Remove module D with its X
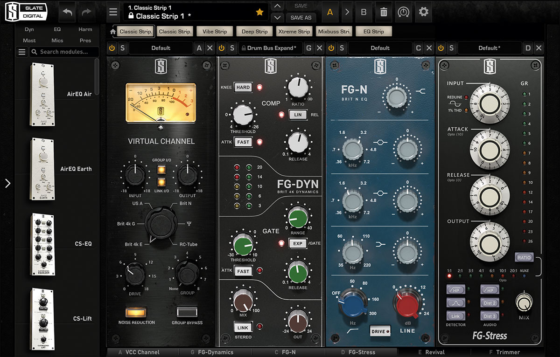The image size is (560, 357). (539, 48)
